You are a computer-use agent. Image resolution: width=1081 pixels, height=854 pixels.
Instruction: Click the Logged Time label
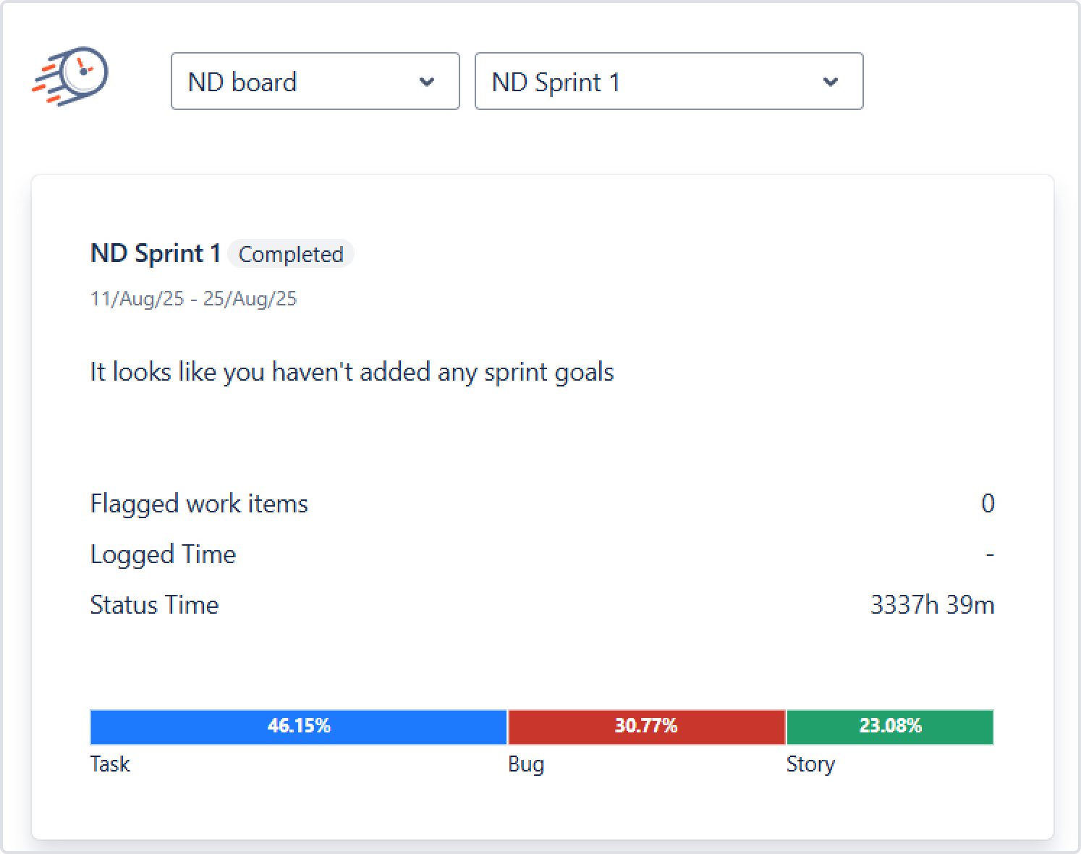click(163, 554)
